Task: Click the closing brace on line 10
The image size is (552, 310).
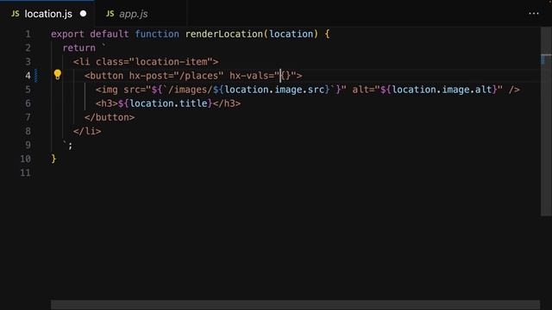Action: tap(53, 158)
